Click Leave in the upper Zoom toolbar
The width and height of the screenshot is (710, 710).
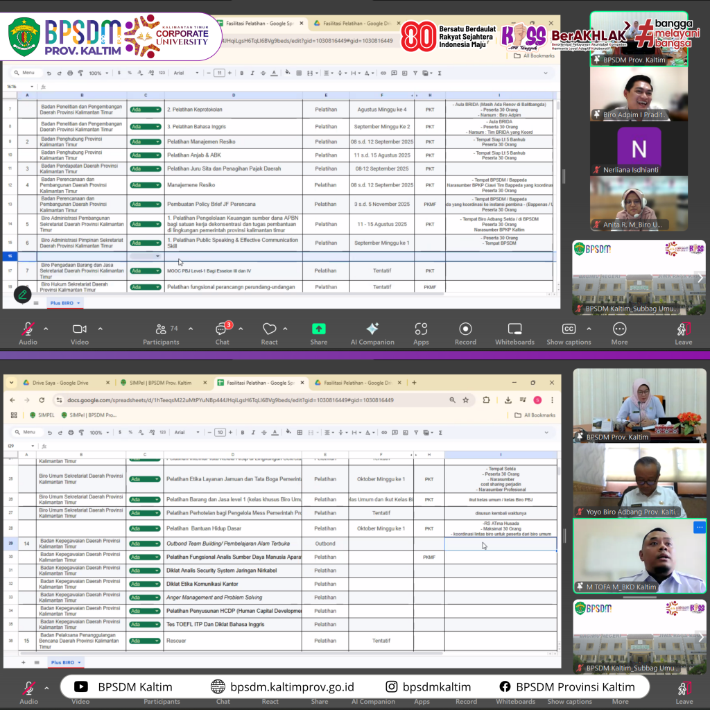tap(683, 334)
